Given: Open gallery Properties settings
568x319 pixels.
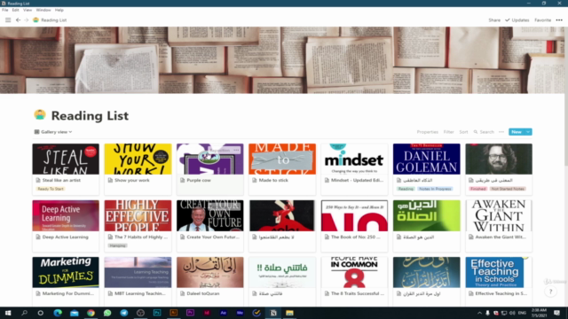Looking at the screenshot, I should [428, 132].
